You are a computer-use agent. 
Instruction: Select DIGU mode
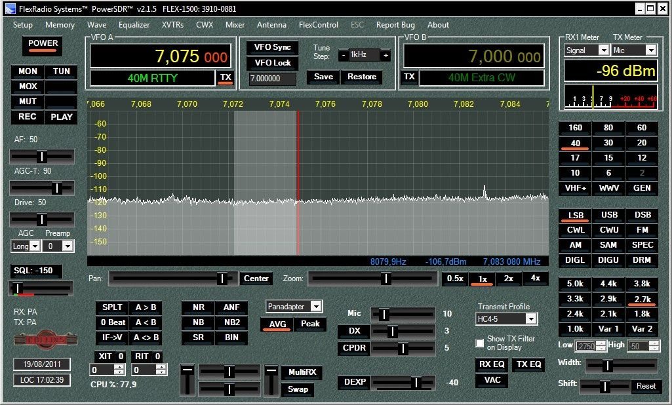coord(608,260)
